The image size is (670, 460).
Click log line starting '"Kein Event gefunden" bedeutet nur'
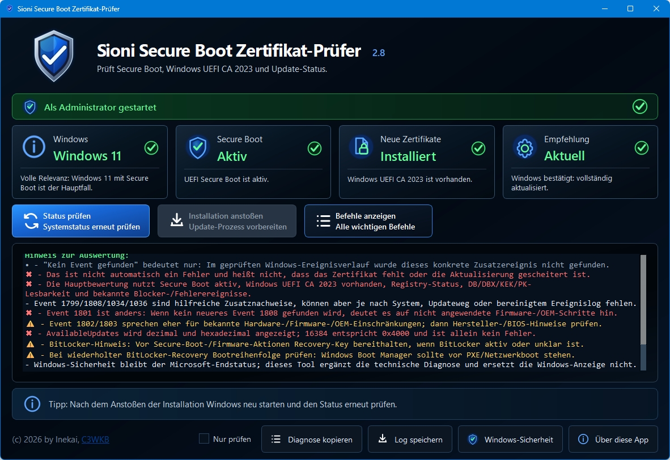[x=317, y=265]
